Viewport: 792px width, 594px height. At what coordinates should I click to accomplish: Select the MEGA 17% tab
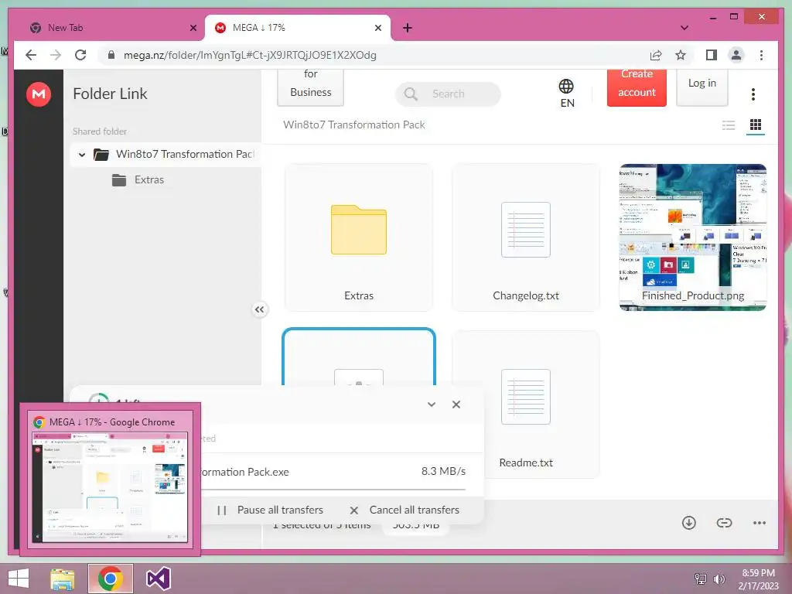click(x=298, y=28)
